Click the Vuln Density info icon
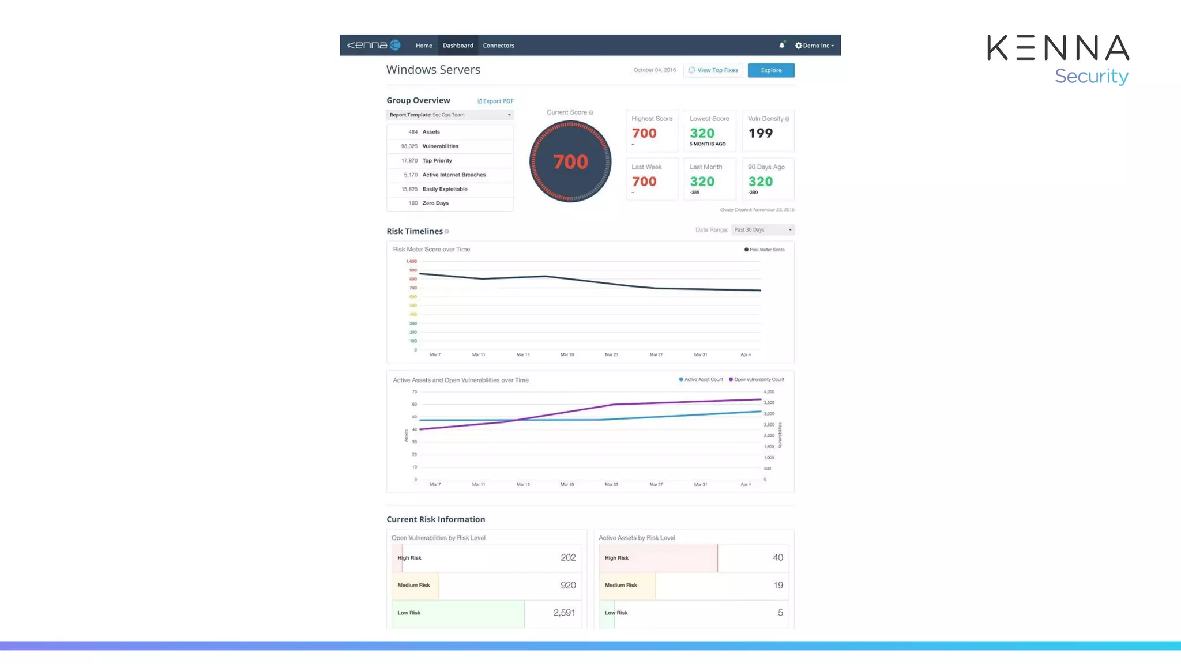 click(x=787, y=119)
